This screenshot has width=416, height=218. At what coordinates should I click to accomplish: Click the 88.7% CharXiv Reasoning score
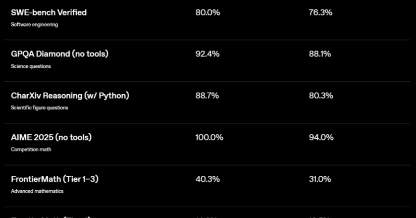[x=208, y=96]
